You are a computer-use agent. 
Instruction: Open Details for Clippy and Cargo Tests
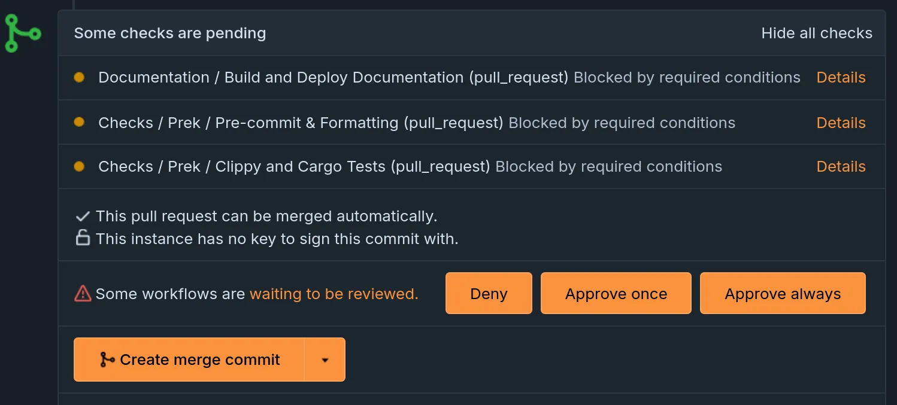(x=841, y=166)
